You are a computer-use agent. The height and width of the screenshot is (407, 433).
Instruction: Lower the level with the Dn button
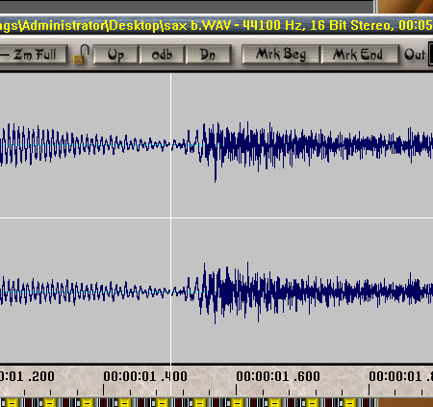208,55
